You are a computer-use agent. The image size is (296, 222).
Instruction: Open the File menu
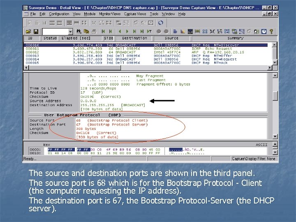(x=33, y=14)
